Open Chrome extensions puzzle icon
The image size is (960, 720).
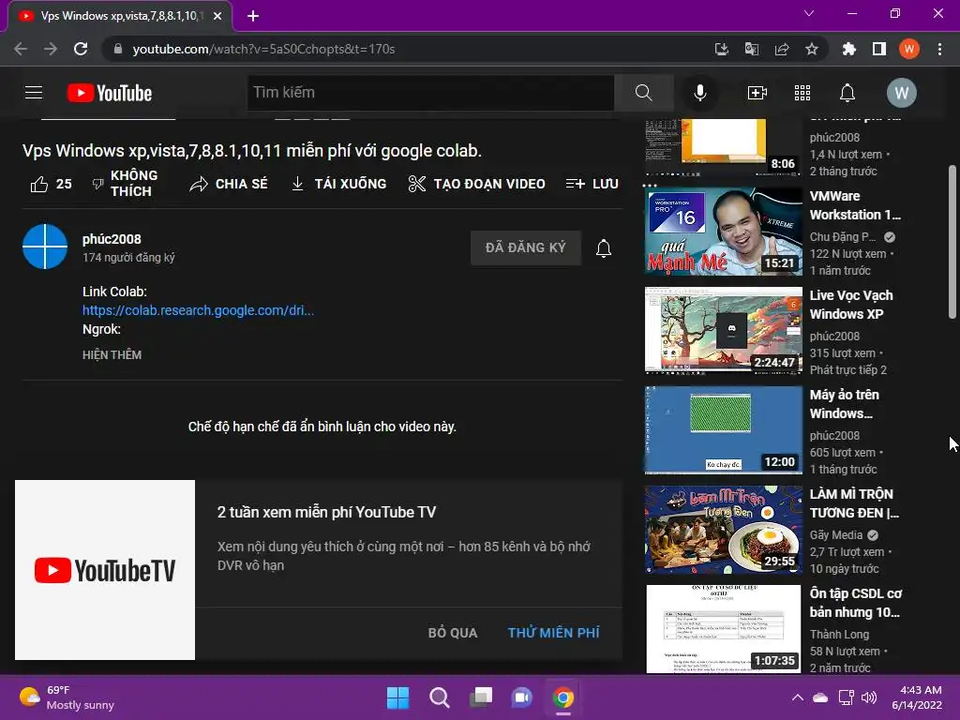coord(848,49)
